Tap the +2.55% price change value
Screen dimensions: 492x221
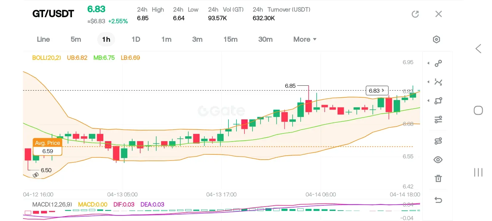pyautogui.click(x=118, y=21)
